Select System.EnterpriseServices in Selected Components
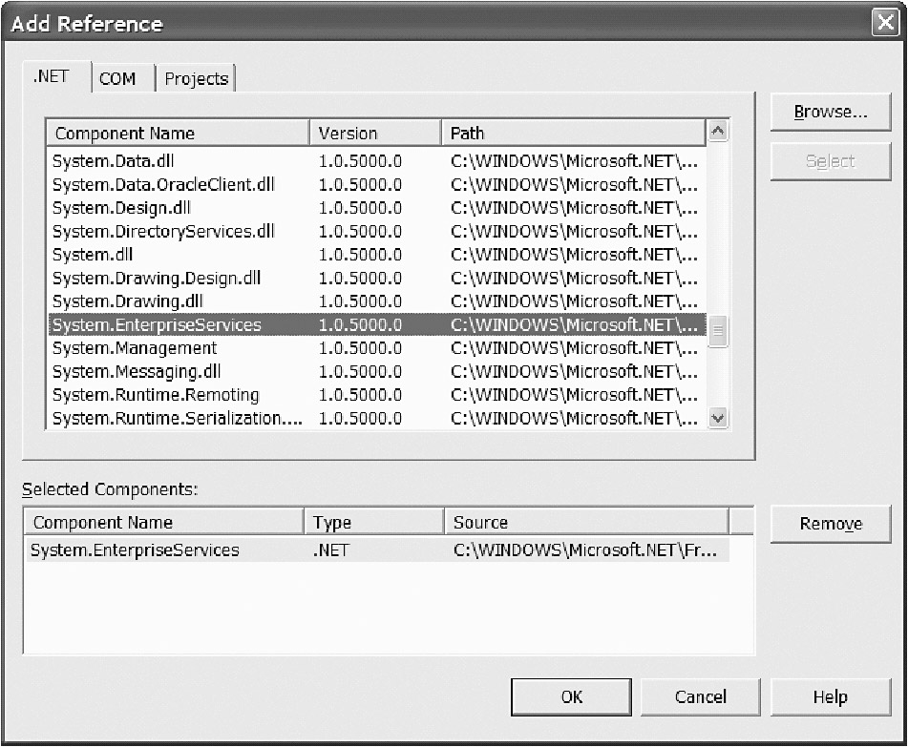Image resolution: width=908 pixels, height=747 pixels. [x=136, y=550]
